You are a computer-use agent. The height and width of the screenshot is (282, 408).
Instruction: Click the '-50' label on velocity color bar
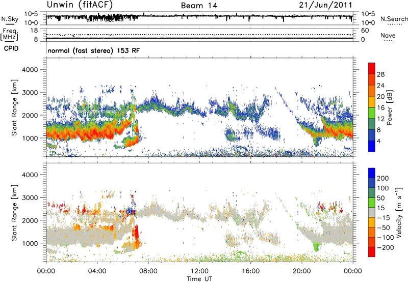click(384, 228)
